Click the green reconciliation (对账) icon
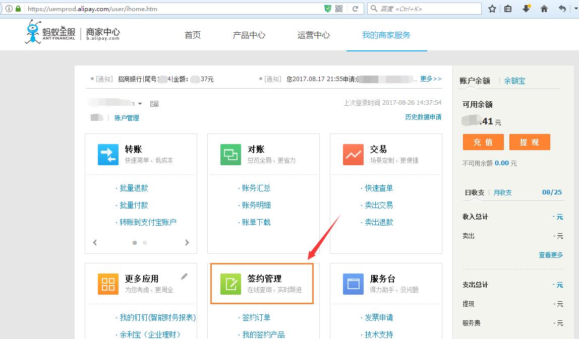The height and width of the screenshot is (339, 579). (x=230, y=154)
